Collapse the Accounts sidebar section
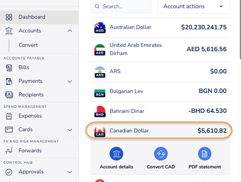Viewport: 241px width, 182px height. (x=70, y=31)
